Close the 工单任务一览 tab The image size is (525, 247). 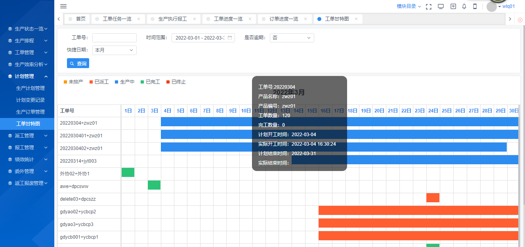click(x=139, y=19)
